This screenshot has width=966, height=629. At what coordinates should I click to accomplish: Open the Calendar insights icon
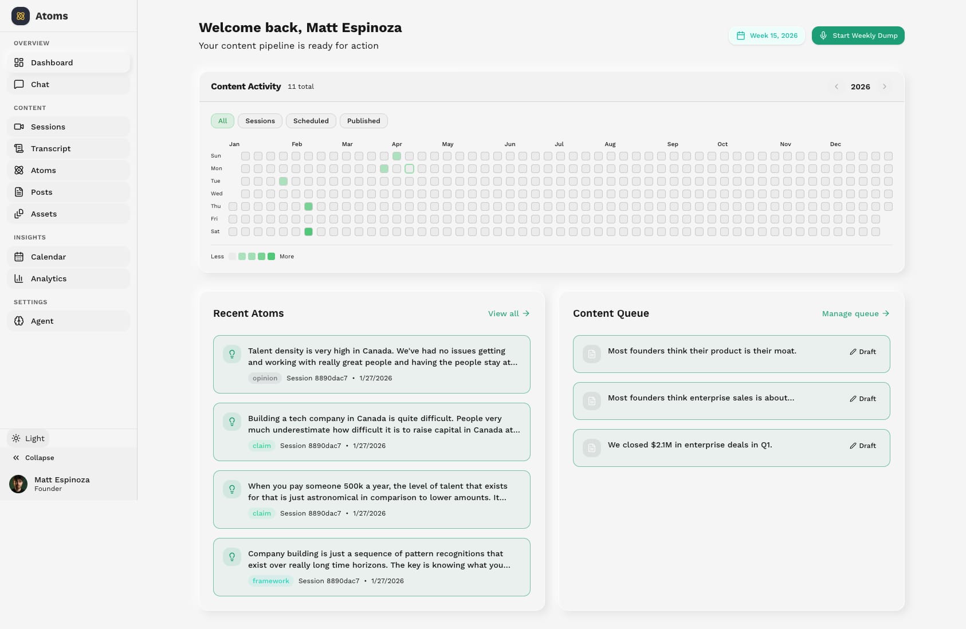click(x=19, y=257)
